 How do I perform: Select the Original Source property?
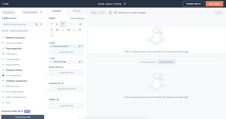point(13,65)
